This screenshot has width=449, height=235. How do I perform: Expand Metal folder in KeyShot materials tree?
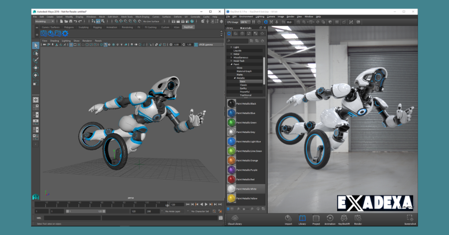click(232, 54)
